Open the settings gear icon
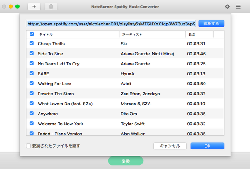The width and height of the screenshot is (250, 169). 227,6
